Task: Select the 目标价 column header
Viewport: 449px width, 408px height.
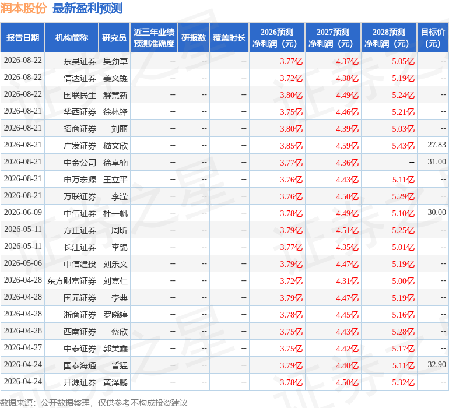Action: pyautogui.click(x=433, y=37)
